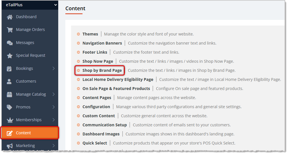Click the Manage Catalog box icon

tap(9, 94)
